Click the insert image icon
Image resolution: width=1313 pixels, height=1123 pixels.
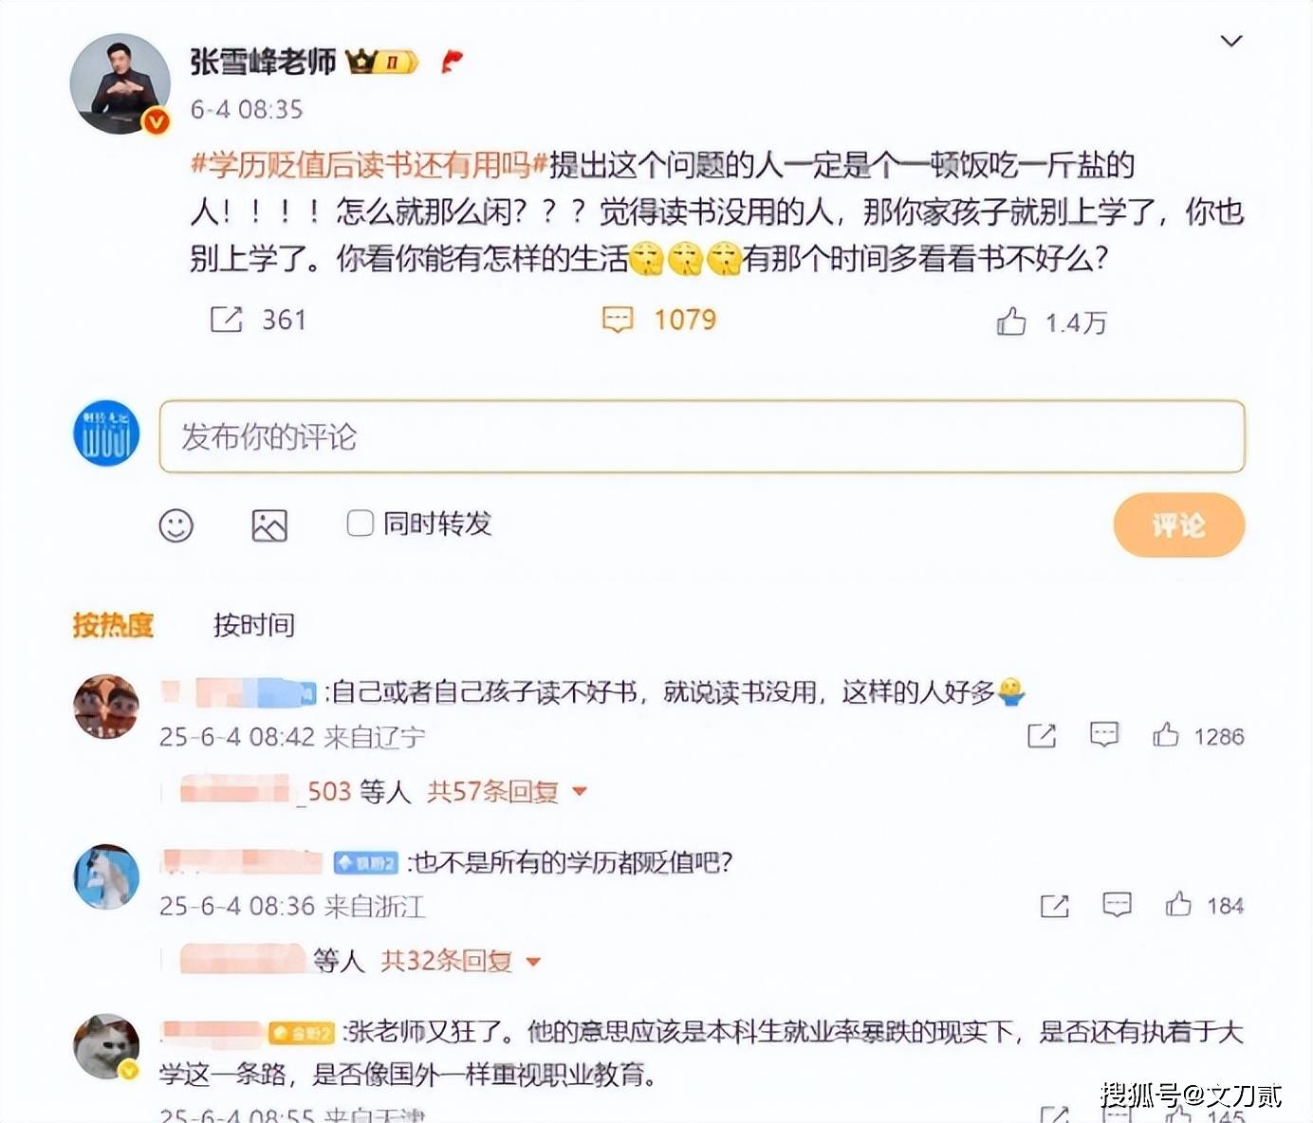pyautogui.click(x=269, y=525)
